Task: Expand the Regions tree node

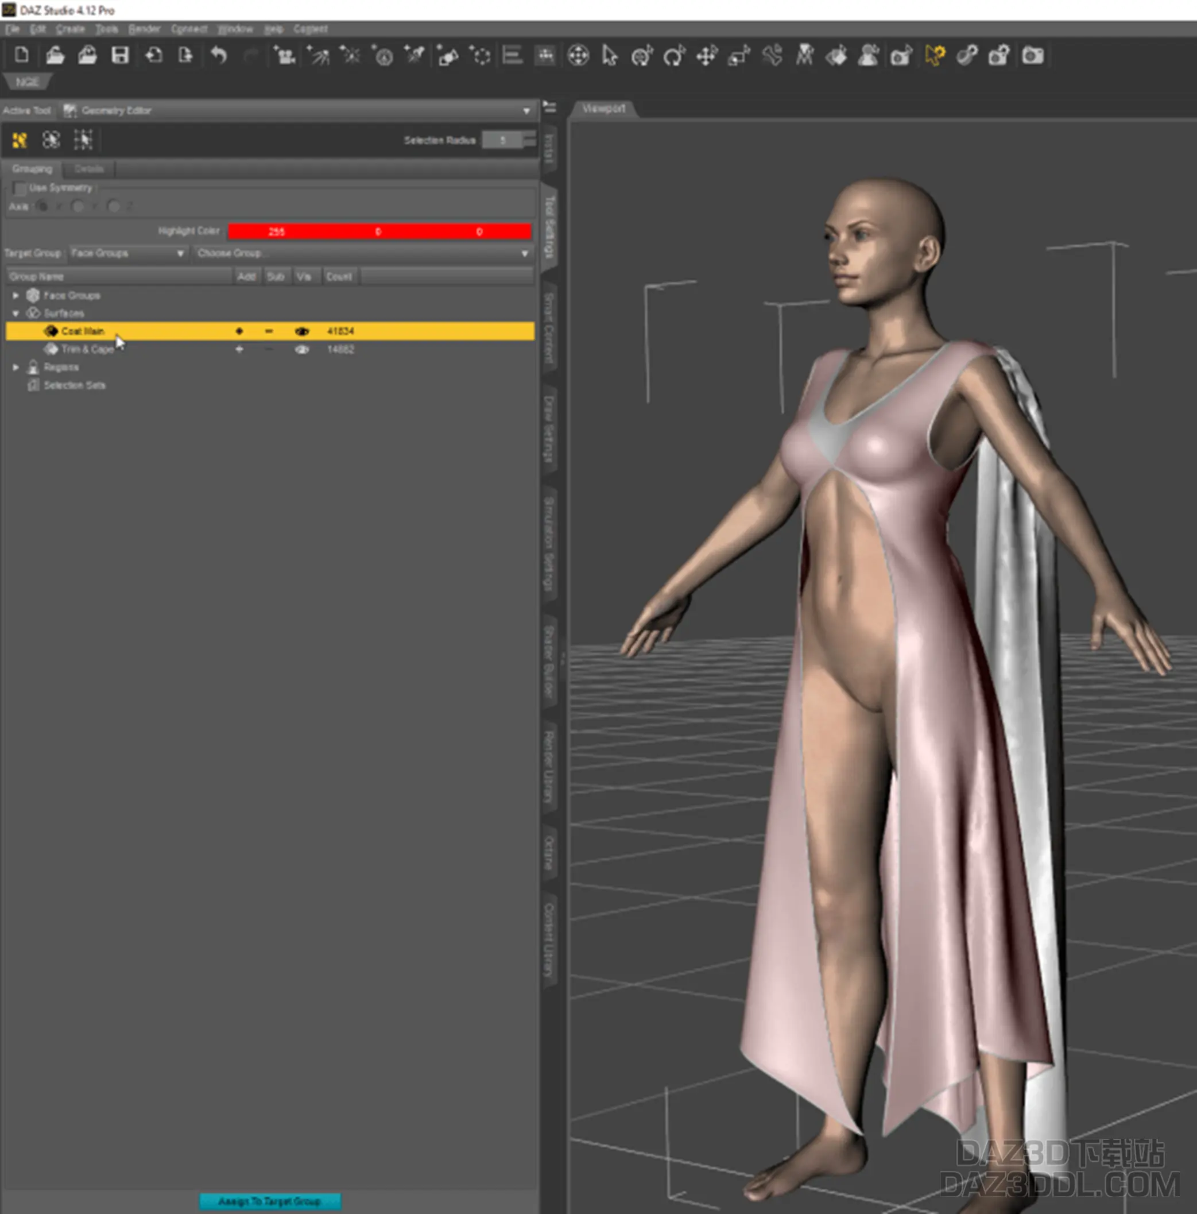Action: pos(16,367)
